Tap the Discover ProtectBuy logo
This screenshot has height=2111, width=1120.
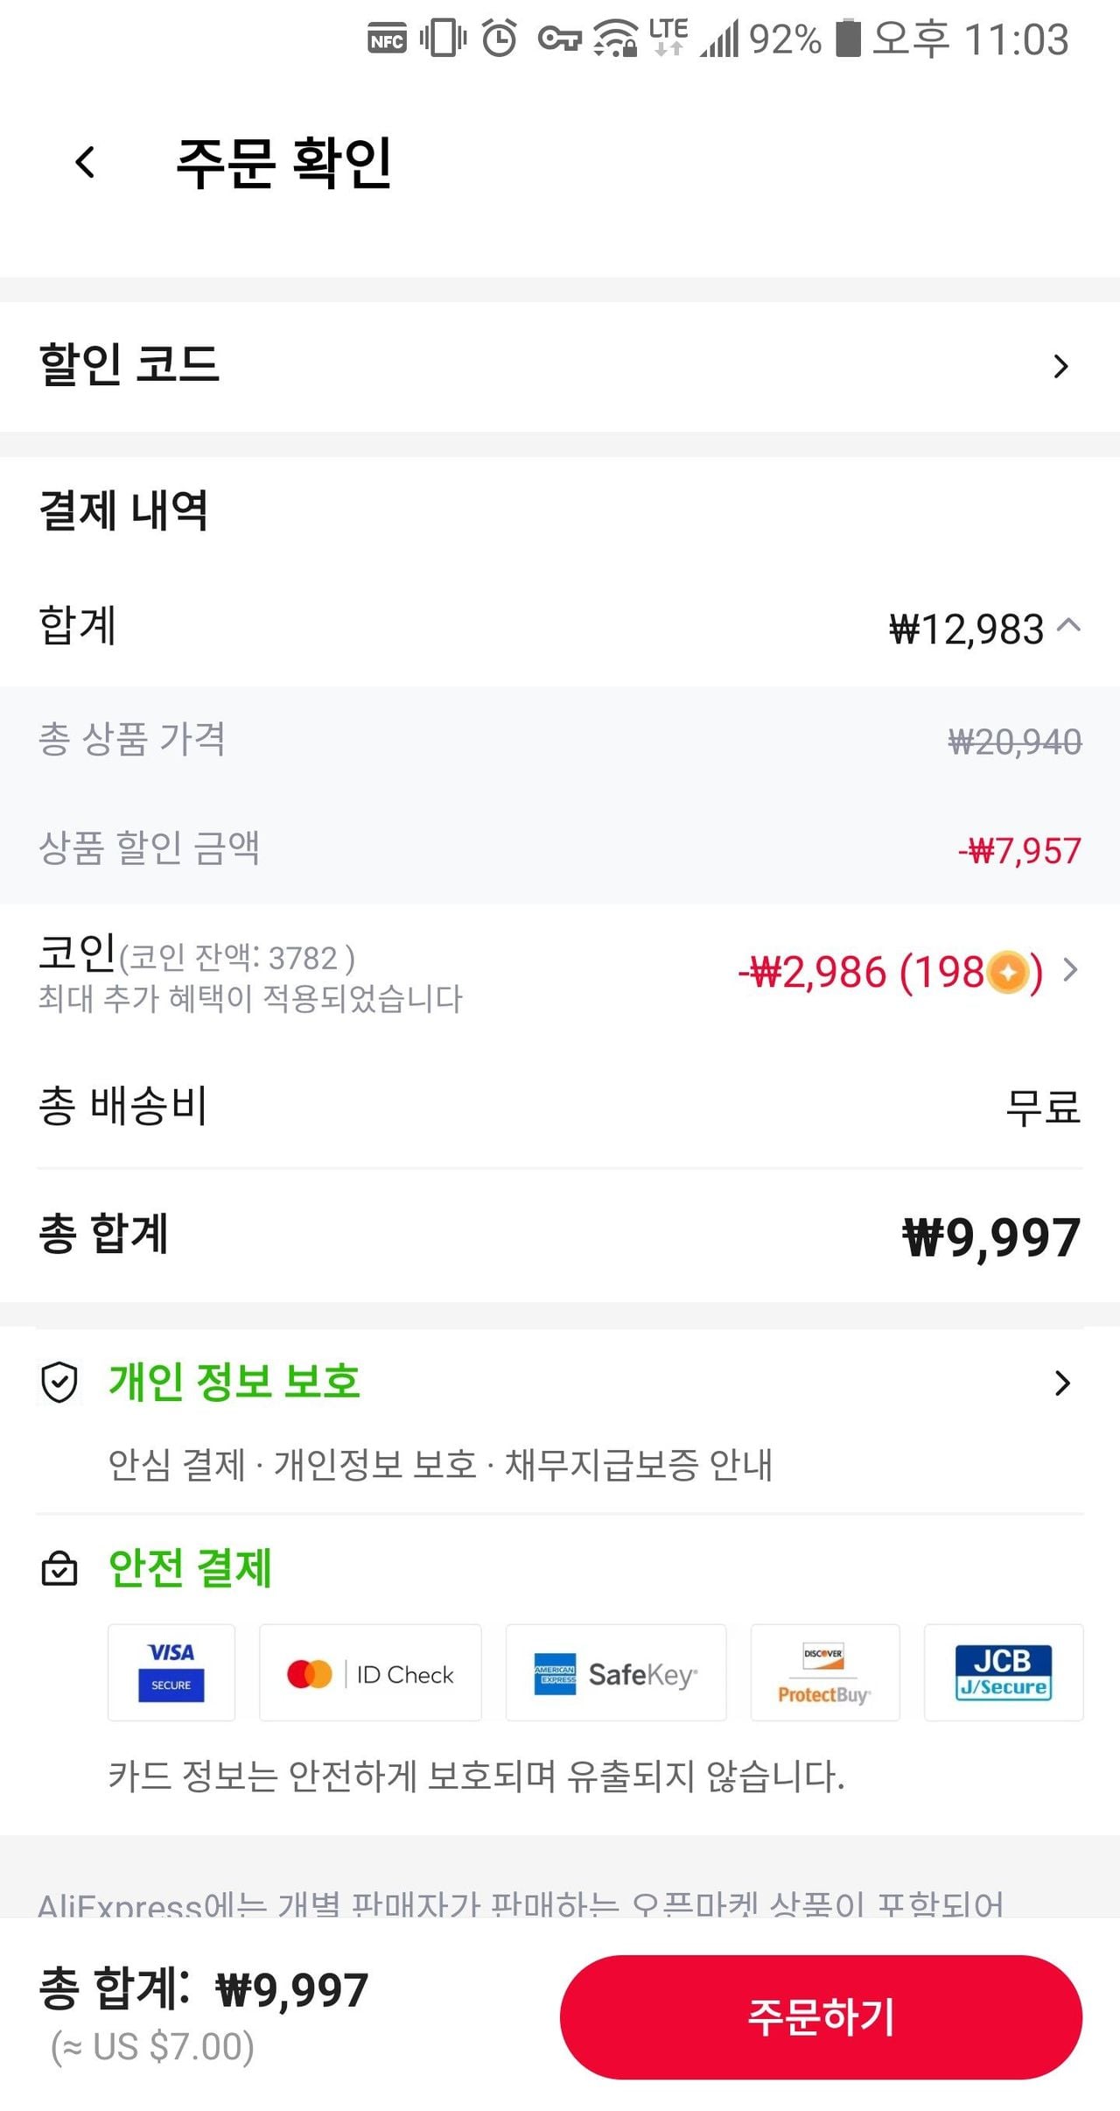coord(824,1673)
